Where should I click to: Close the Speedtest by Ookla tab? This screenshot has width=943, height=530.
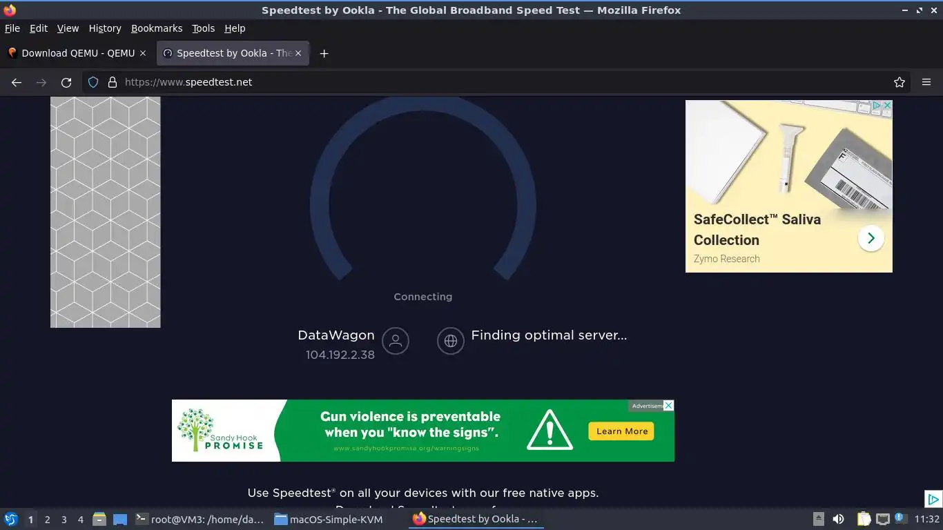pos(298,53)
